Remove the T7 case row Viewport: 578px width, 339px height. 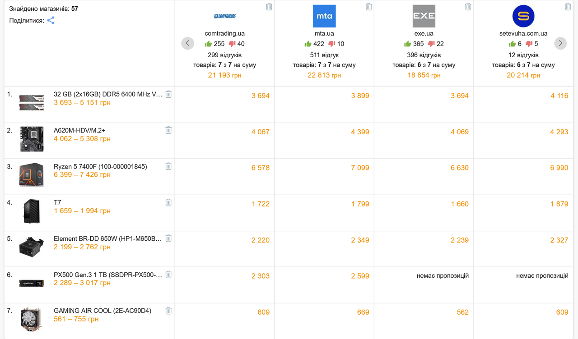click(168, 202)
